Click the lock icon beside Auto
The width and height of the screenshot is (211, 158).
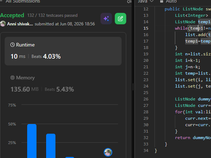pyautogui.click(x=162, y=1)
